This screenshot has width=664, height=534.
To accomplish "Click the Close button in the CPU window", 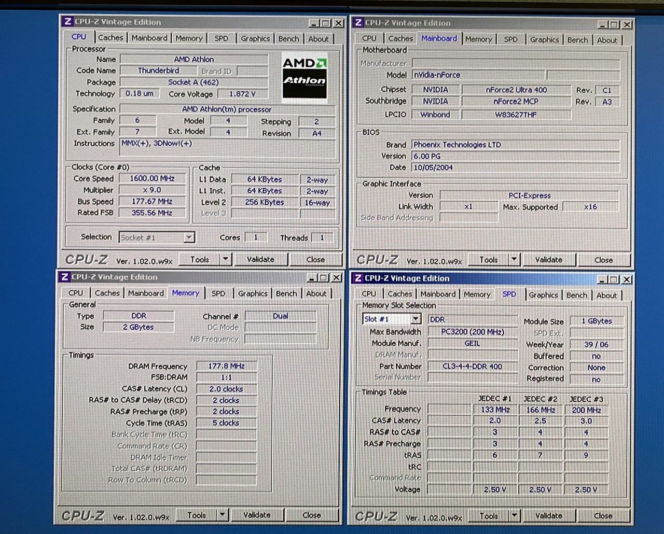I will [x=315, y=259].
